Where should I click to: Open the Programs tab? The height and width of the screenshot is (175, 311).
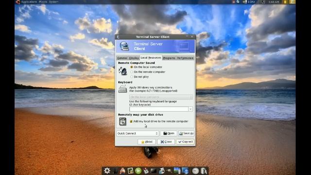coord(169,58)
